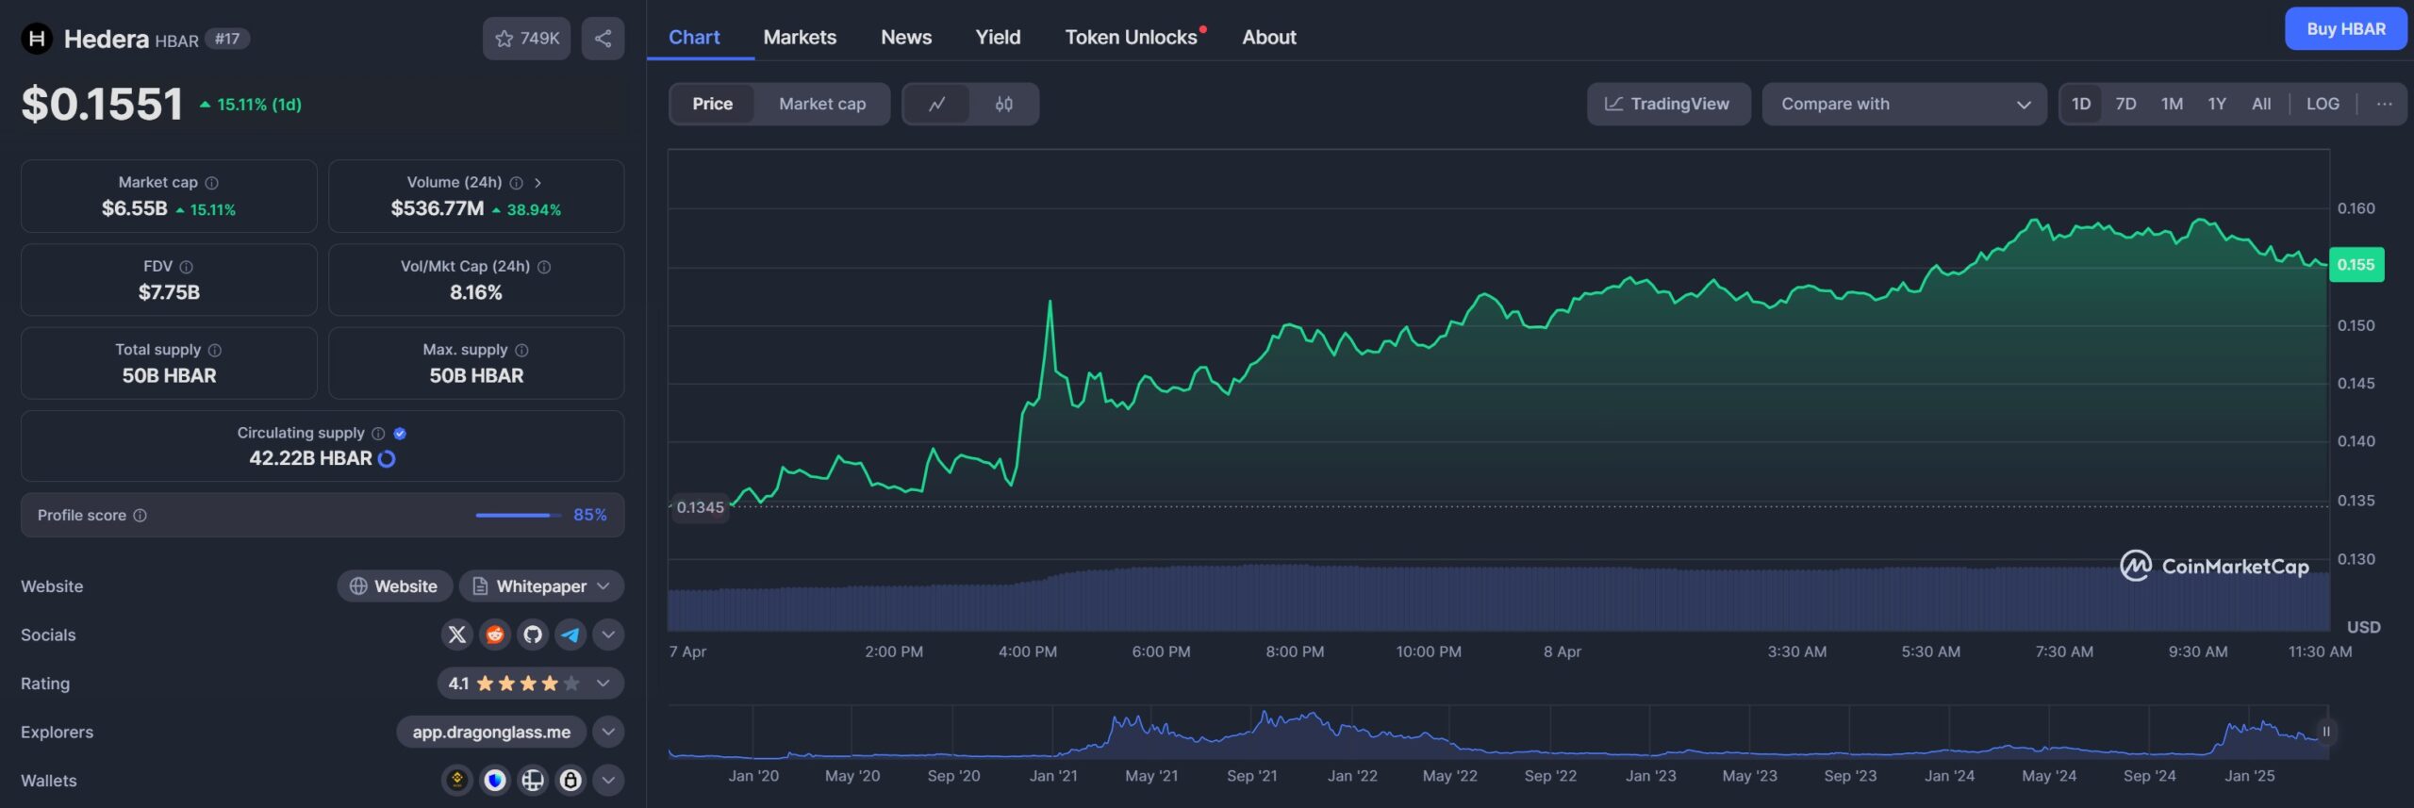2414x808 pixels.
Task: Show Vol/Mkt Cap (24h) info icon
Action: (544, 267)
